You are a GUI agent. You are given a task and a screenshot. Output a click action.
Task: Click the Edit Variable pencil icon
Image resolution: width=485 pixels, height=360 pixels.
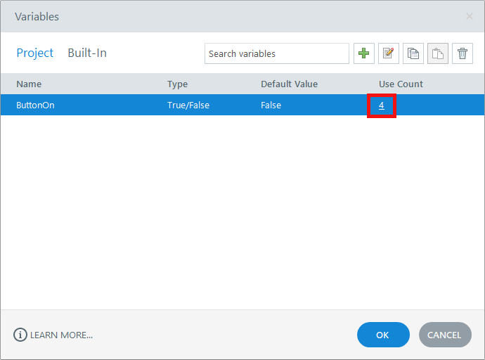[x=389, y=53]
